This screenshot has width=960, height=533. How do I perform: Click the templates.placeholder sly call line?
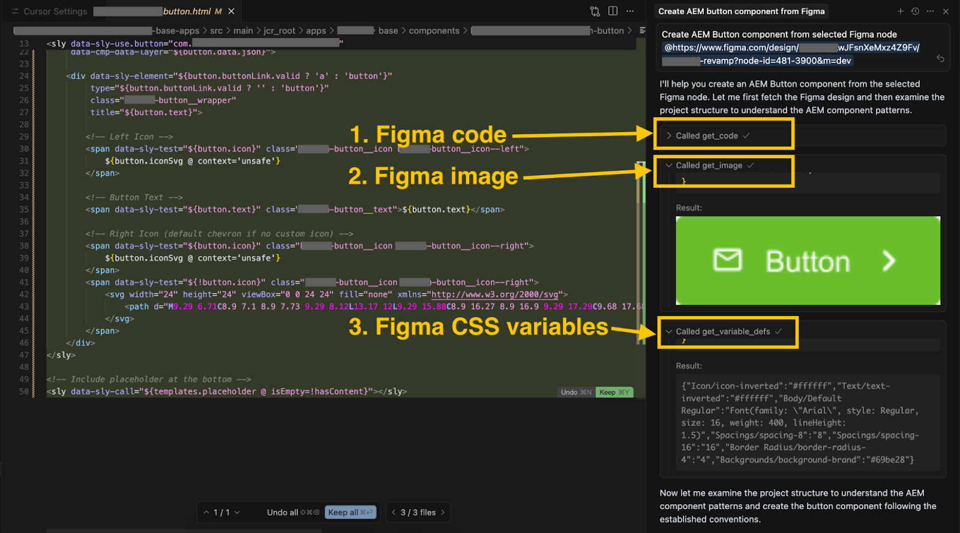point(227,392)
